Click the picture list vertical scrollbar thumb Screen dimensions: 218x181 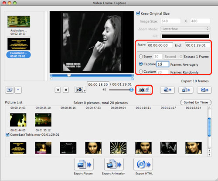pos(209,127)
